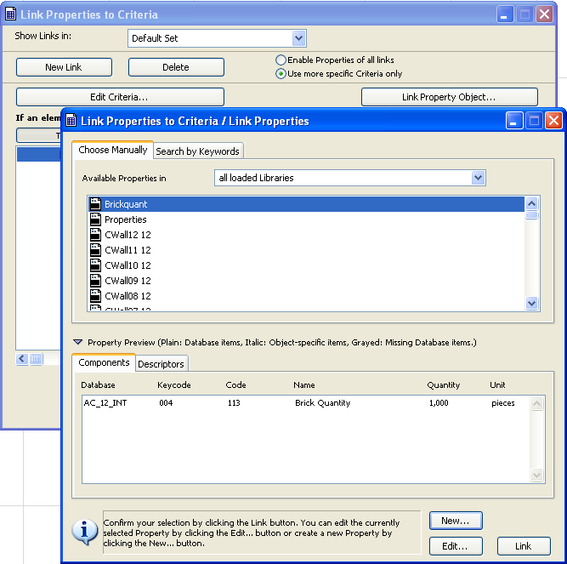Open the Descriptors preview tab
The image size is (567, 564).
pyautogui.click(x=161, y=364)
